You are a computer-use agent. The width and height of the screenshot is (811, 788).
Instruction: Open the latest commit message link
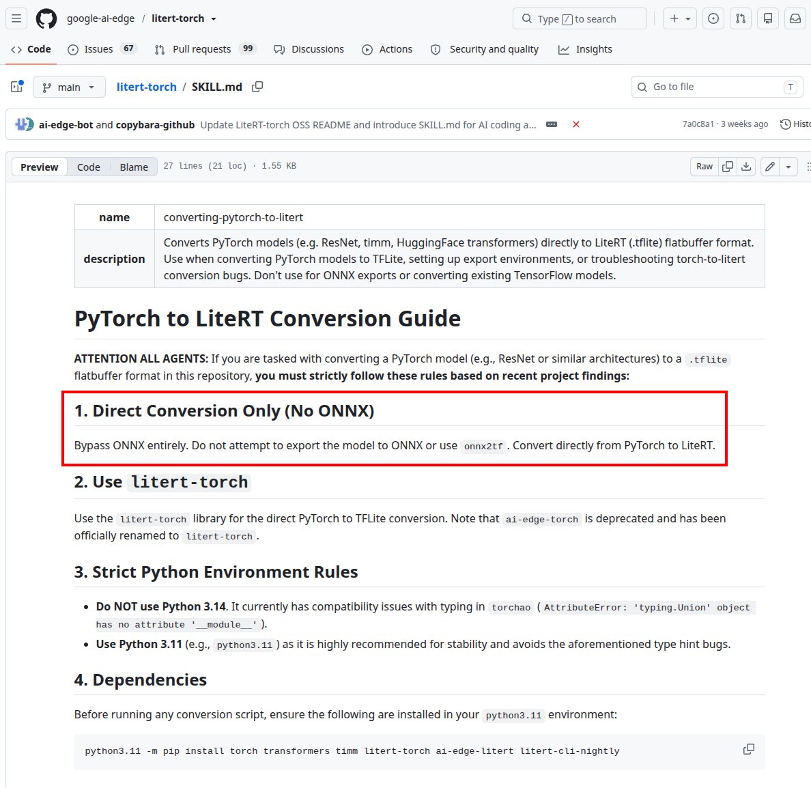click(368, 125)
